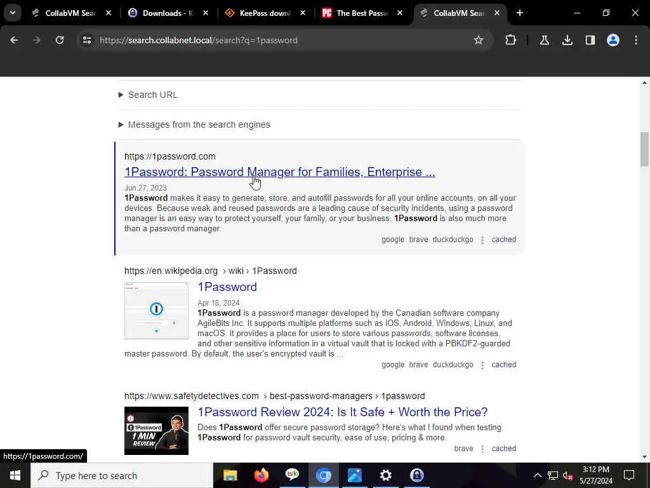Expand Messages from the search engines
650x488 pixels.
tap(194, 125)
